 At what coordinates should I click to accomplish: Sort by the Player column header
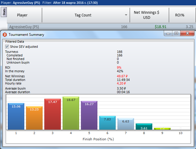(x=22, y=15)
